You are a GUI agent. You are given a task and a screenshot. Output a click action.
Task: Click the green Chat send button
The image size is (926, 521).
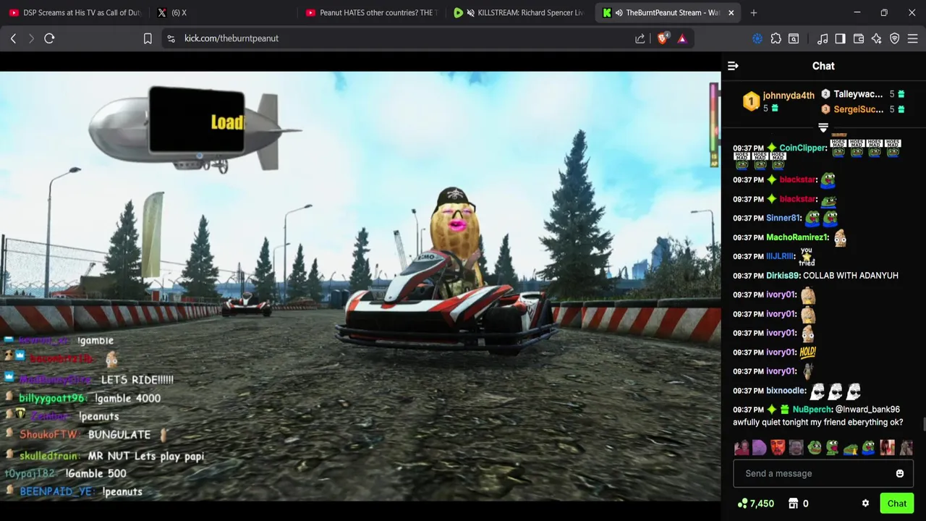tap(897, 504)
